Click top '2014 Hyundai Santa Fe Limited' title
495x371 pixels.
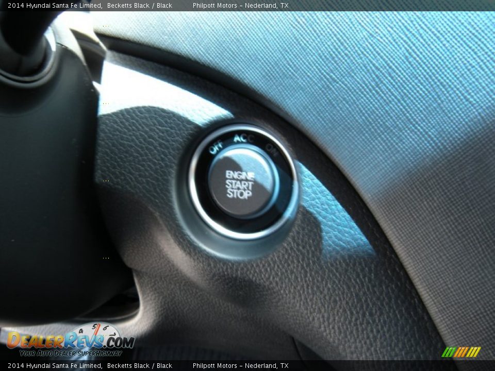55,6
